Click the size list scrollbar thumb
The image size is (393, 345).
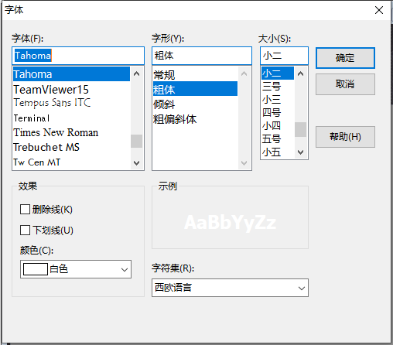(x=300, y=129)
